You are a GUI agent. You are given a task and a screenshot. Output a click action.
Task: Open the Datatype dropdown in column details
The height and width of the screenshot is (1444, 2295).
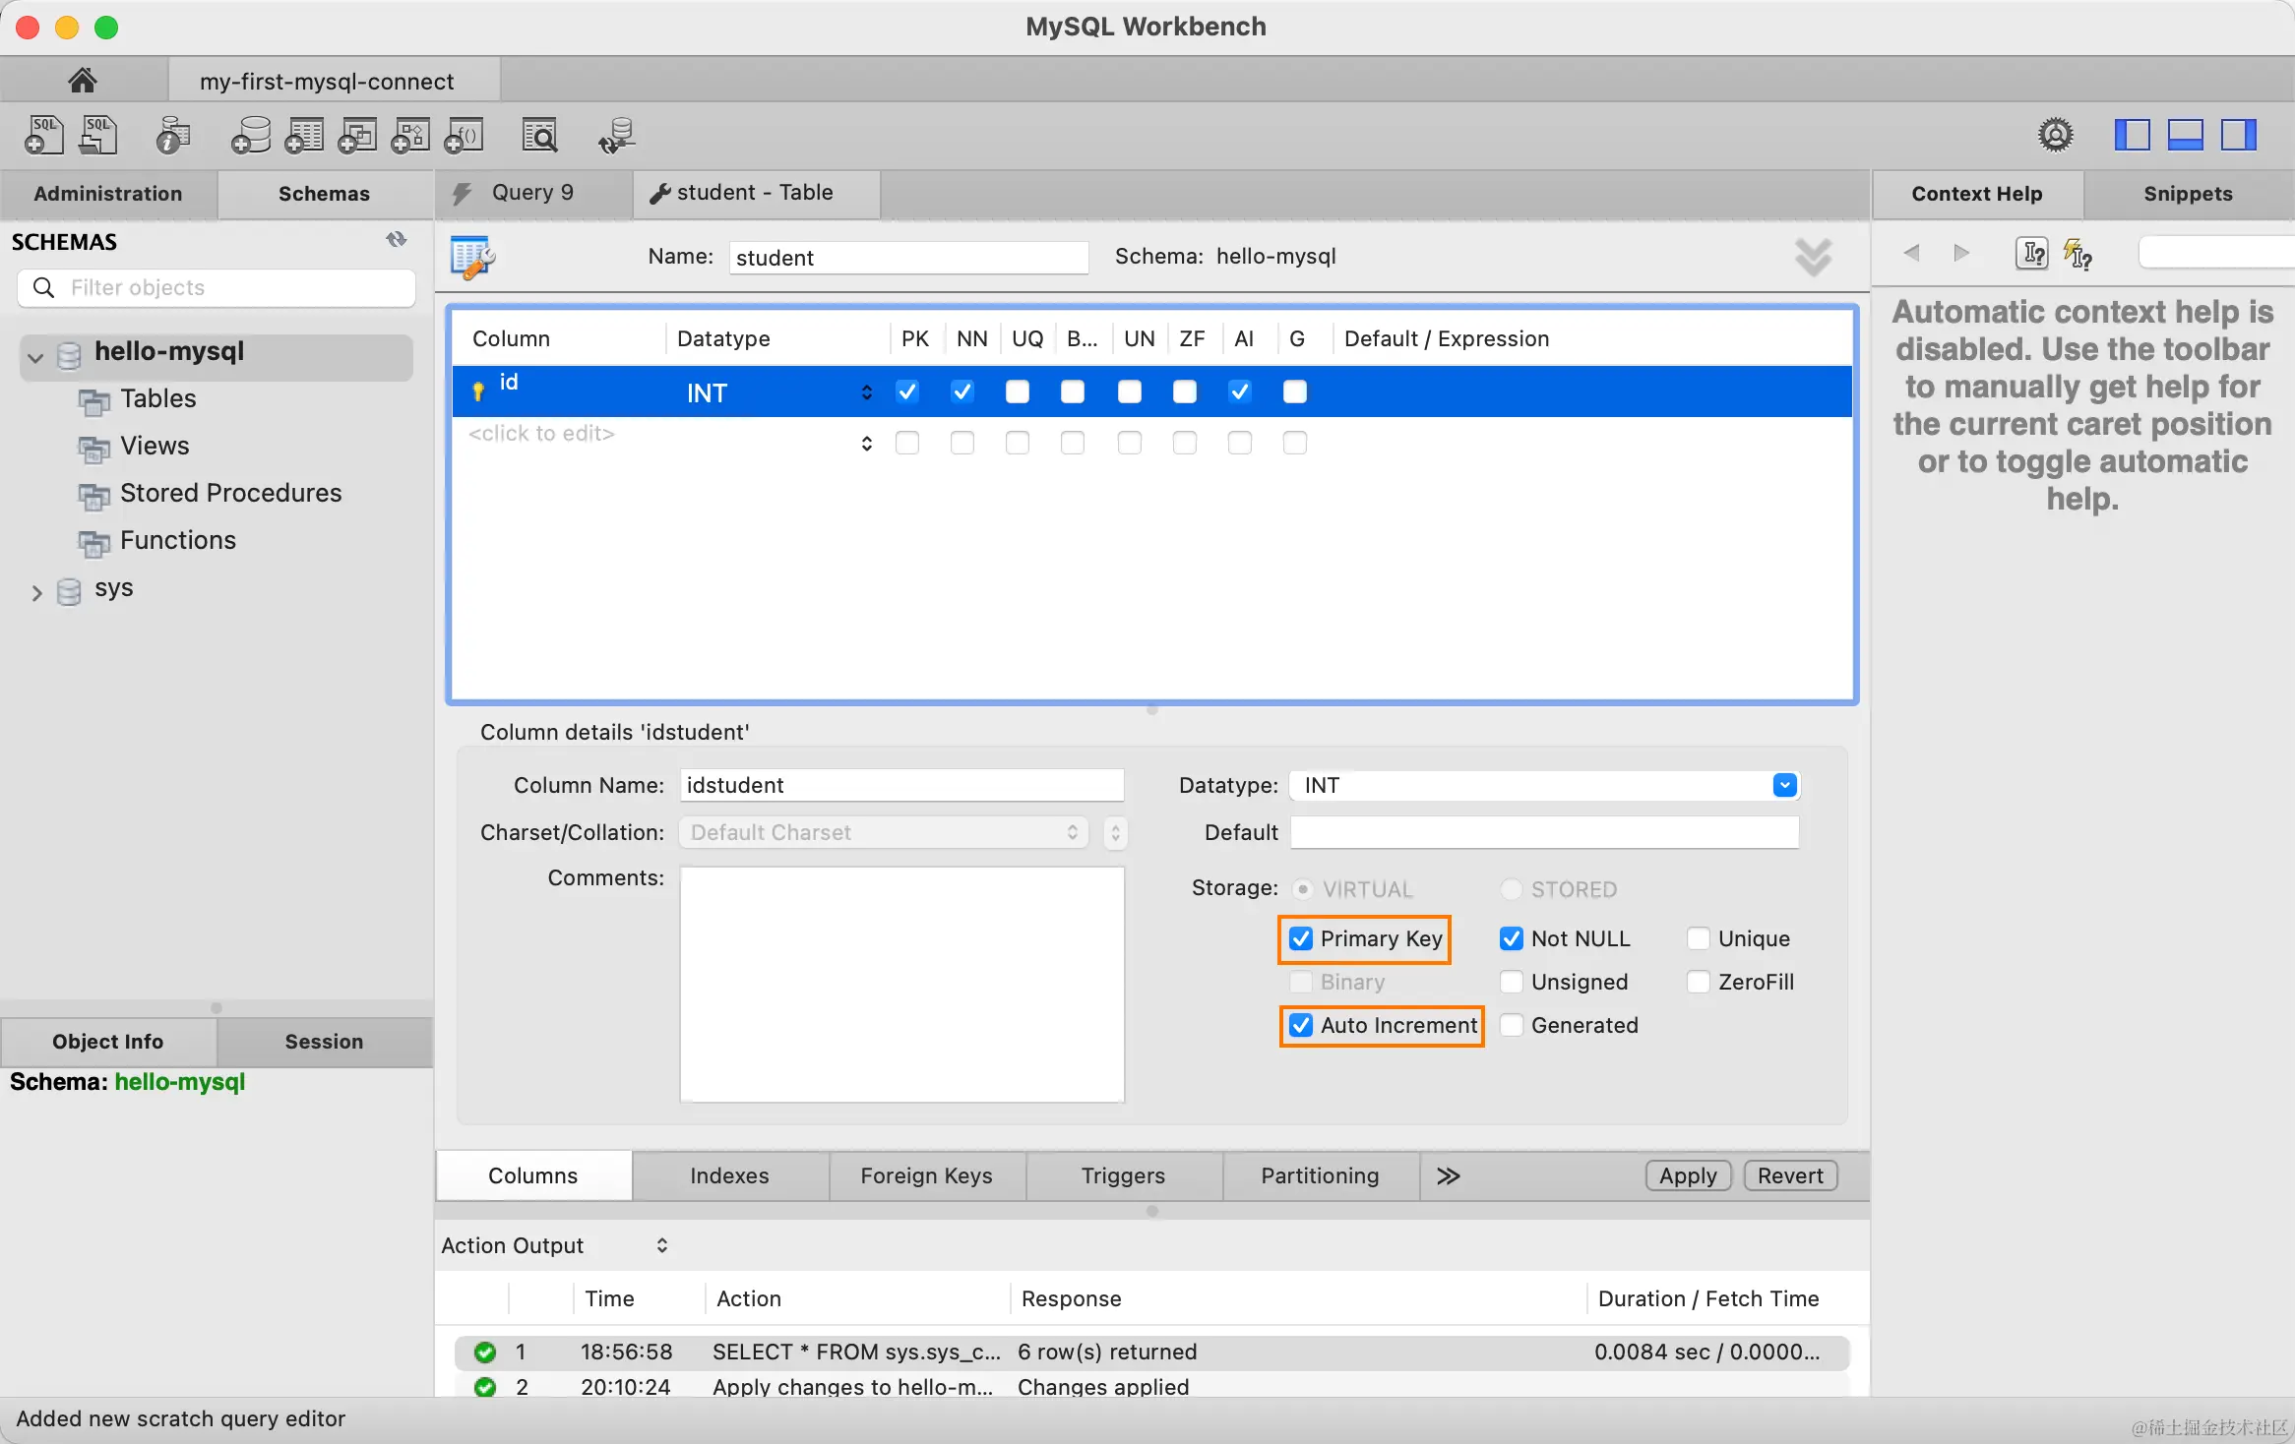point(1785,785)
